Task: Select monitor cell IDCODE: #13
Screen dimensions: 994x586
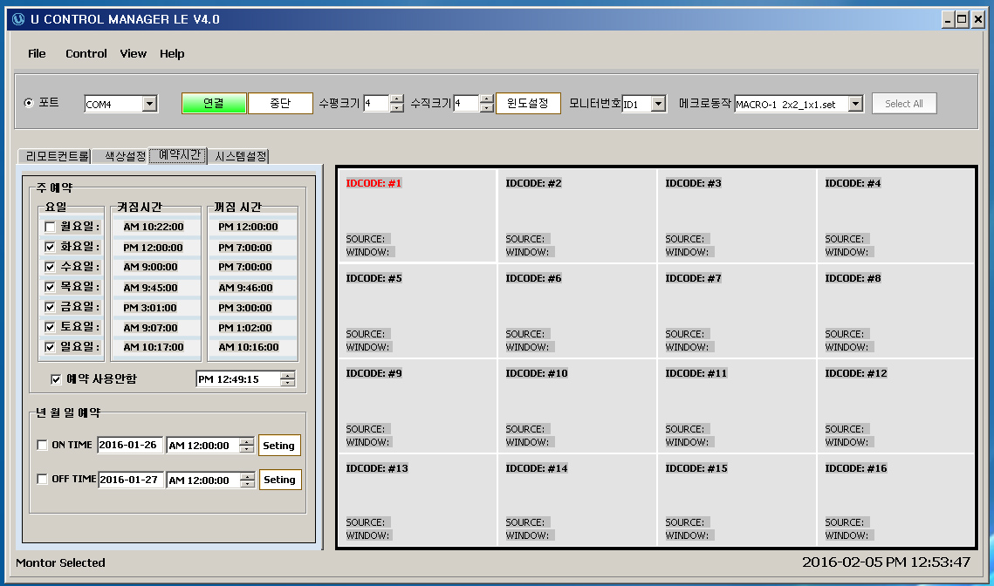Action: [x=418, y=500]
